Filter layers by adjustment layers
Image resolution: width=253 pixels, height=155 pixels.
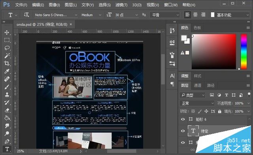point(219,95)
